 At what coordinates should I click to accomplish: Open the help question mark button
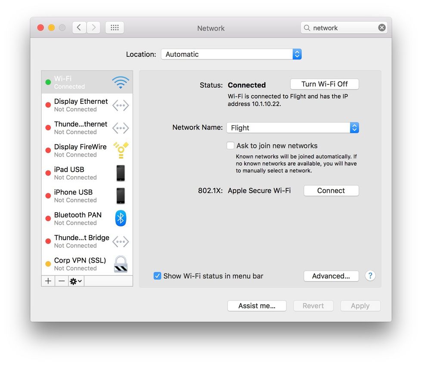pos(370,276)
